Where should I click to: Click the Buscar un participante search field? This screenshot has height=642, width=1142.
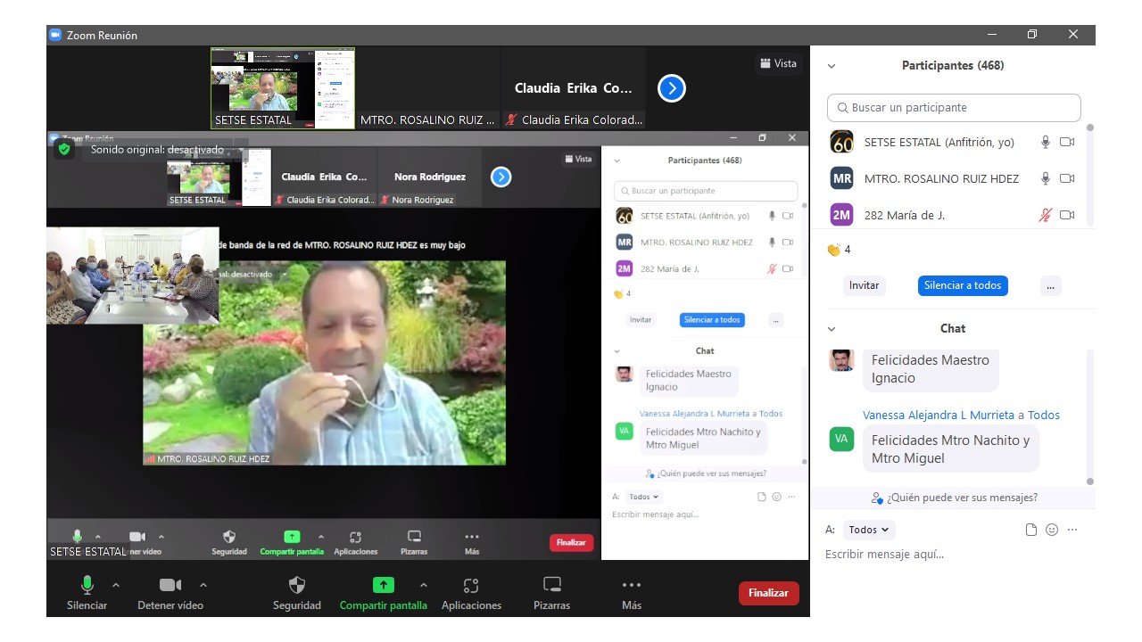click(x=954, y=108)
